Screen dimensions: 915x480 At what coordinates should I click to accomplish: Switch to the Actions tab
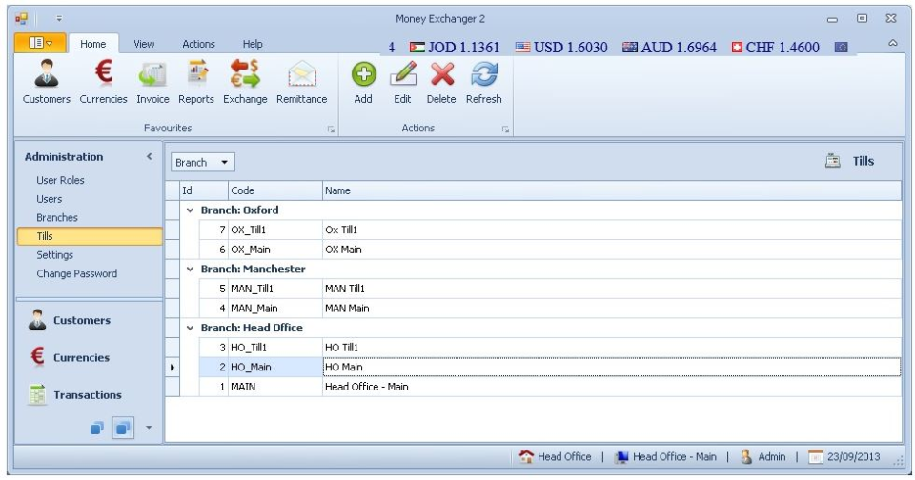click(x=198, y=44)
